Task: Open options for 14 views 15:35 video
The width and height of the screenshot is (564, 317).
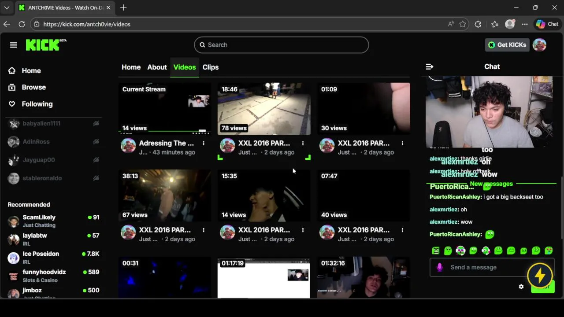Action: click(x=303, y=230)
